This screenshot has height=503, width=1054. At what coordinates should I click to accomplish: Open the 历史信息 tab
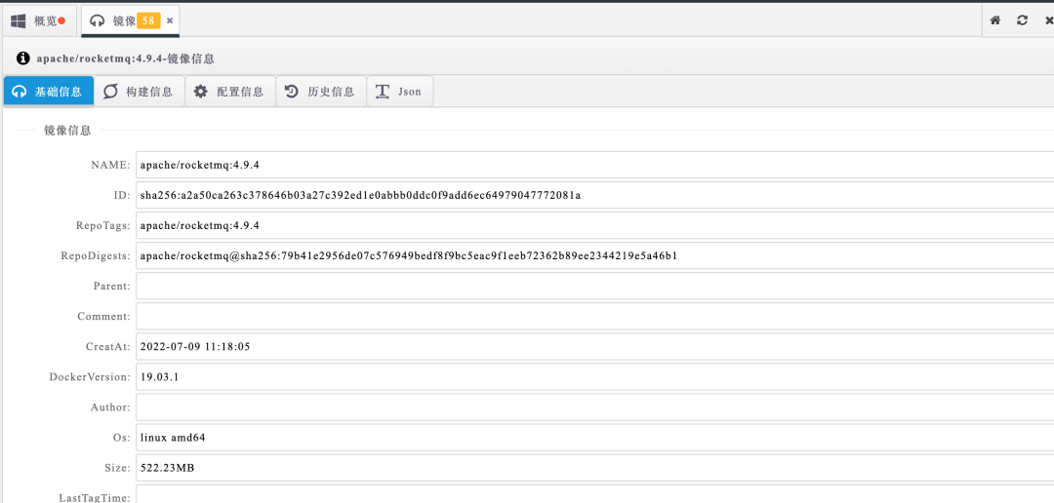[321, 92]
